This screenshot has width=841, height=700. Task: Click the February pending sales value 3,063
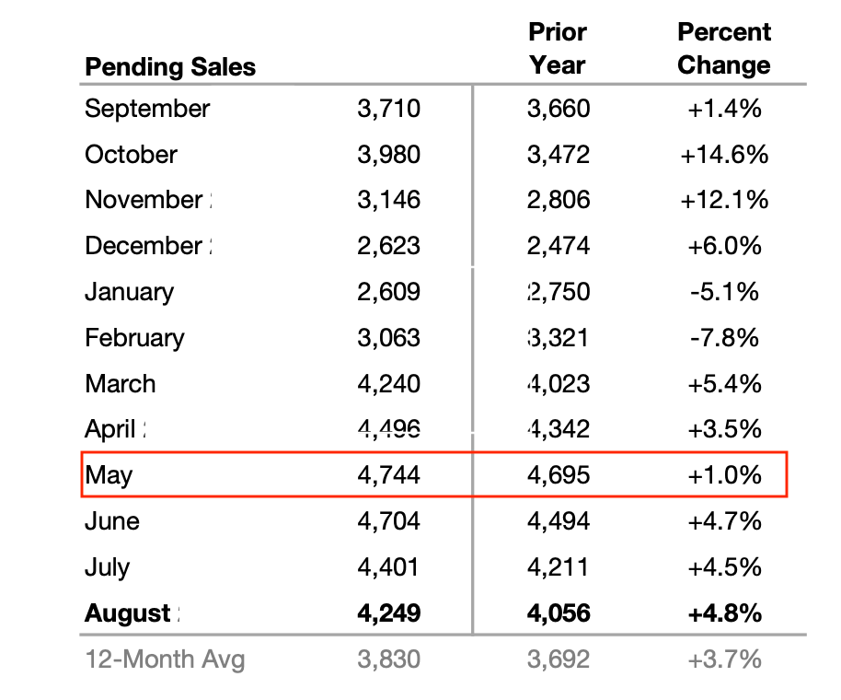tap(388, 338)
